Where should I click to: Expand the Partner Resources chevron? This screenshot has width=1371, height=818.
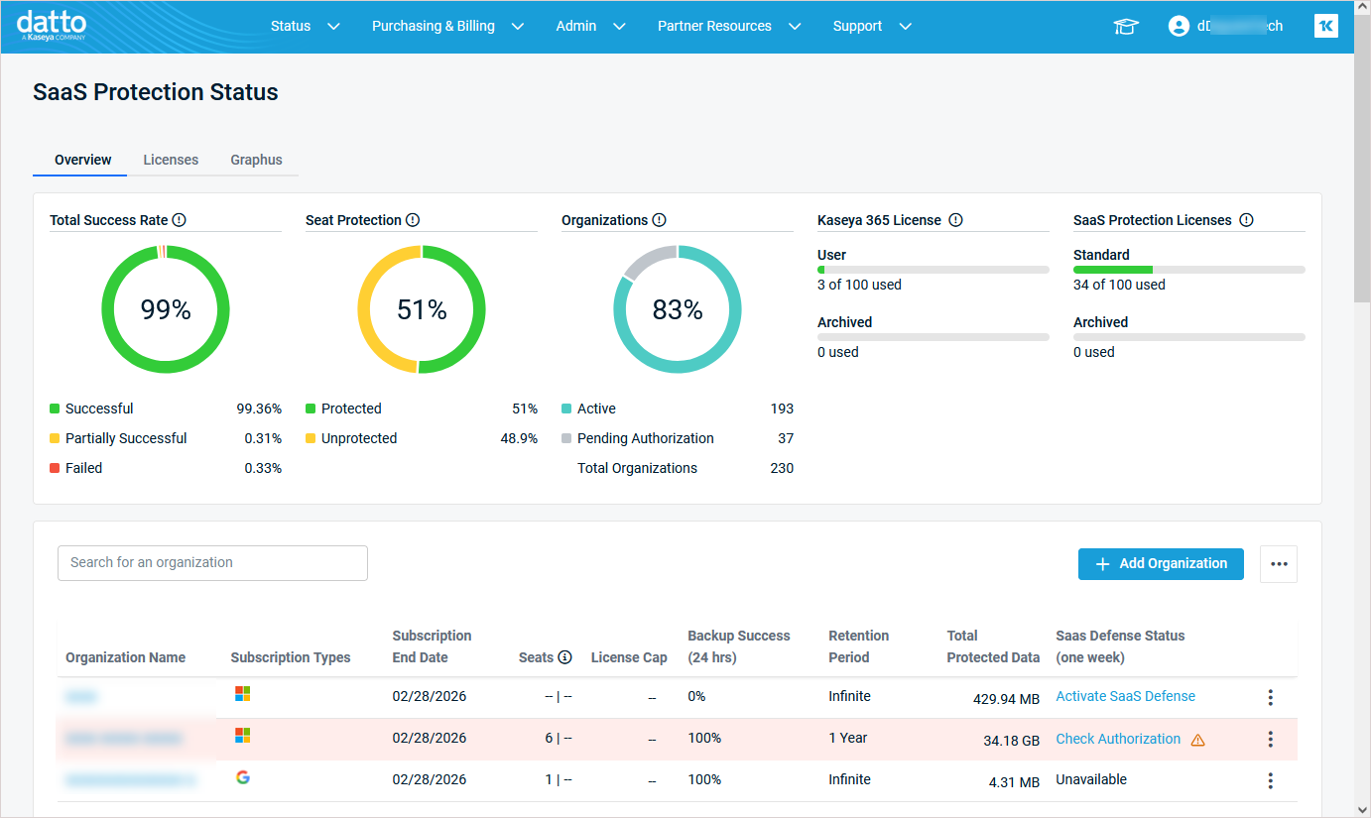794,27
